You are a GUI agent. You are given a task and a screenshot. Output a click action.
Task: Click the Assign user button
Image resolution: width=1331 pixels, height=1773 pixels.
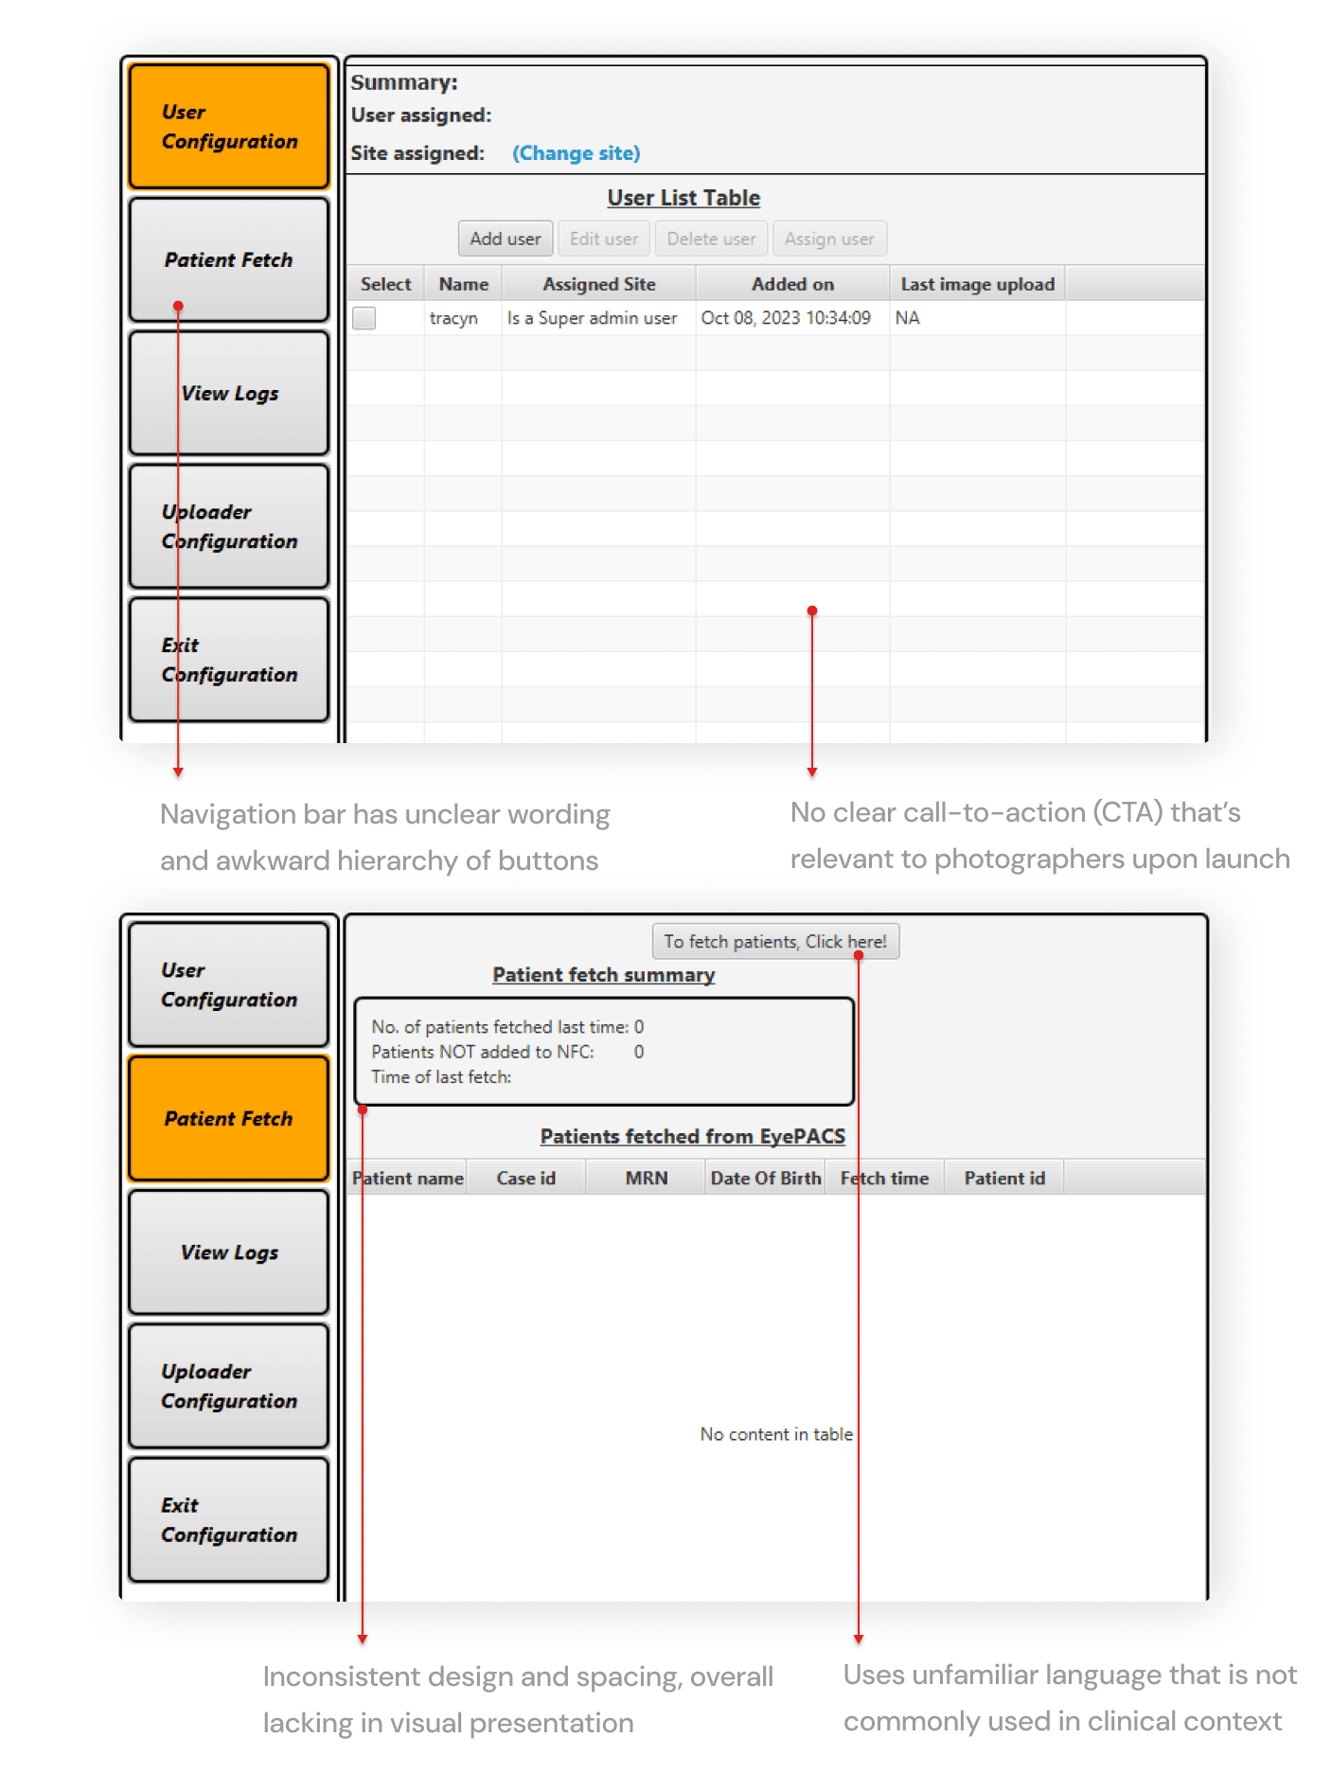tap(829, 239)
